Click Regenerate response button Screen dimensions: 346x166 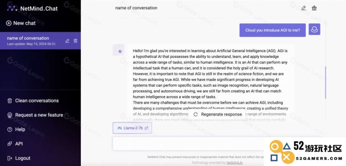coord(218,114)
